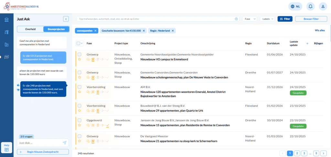Screen dimensions: 331x157
Task: Star the Nieuwbouw VO campus Emmeloord project
Action: coord(80,59)
